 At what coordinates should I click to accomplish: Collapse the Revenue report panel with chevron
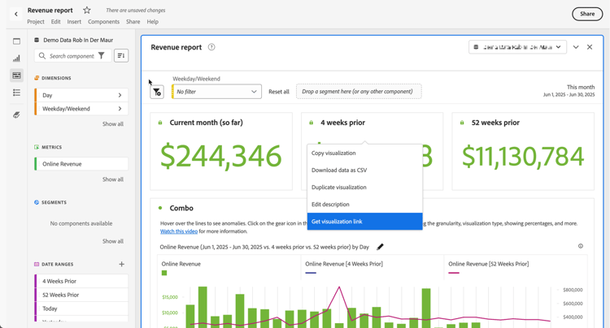(x=576, y=47)
